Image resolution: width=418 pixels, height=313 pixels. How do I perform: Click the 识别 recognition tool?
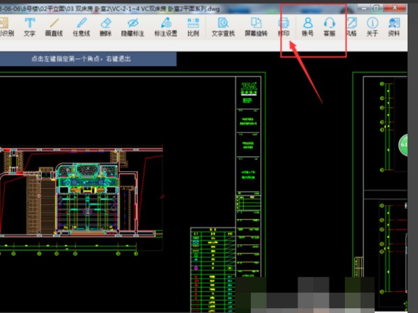click(6, 26)
